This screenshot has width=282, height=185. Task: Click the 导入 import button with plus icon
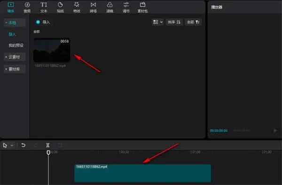(x=43, y=22)
